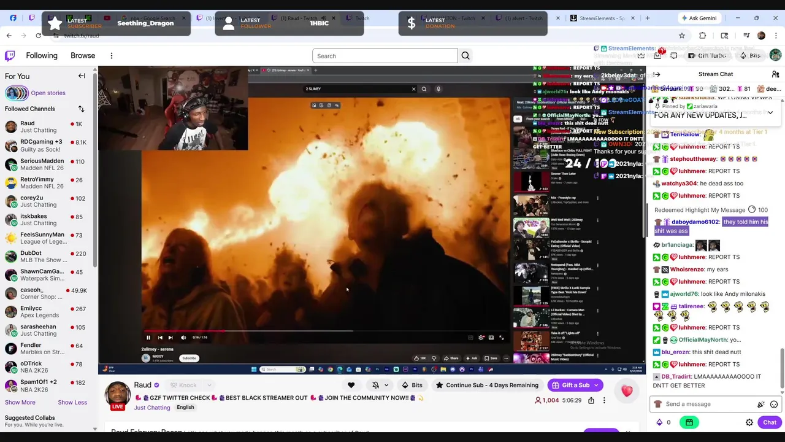Click the Browse nav tab
Screen dimensions: 785x442
(x=83, y=56)
